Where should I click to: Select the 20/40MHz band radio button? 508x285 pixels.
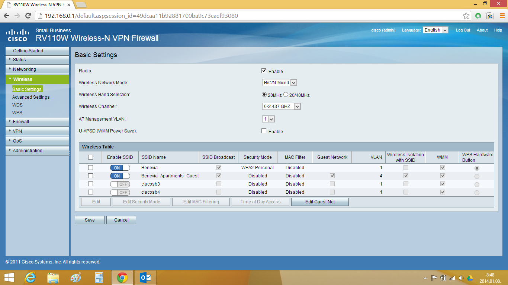click(286, 95)
